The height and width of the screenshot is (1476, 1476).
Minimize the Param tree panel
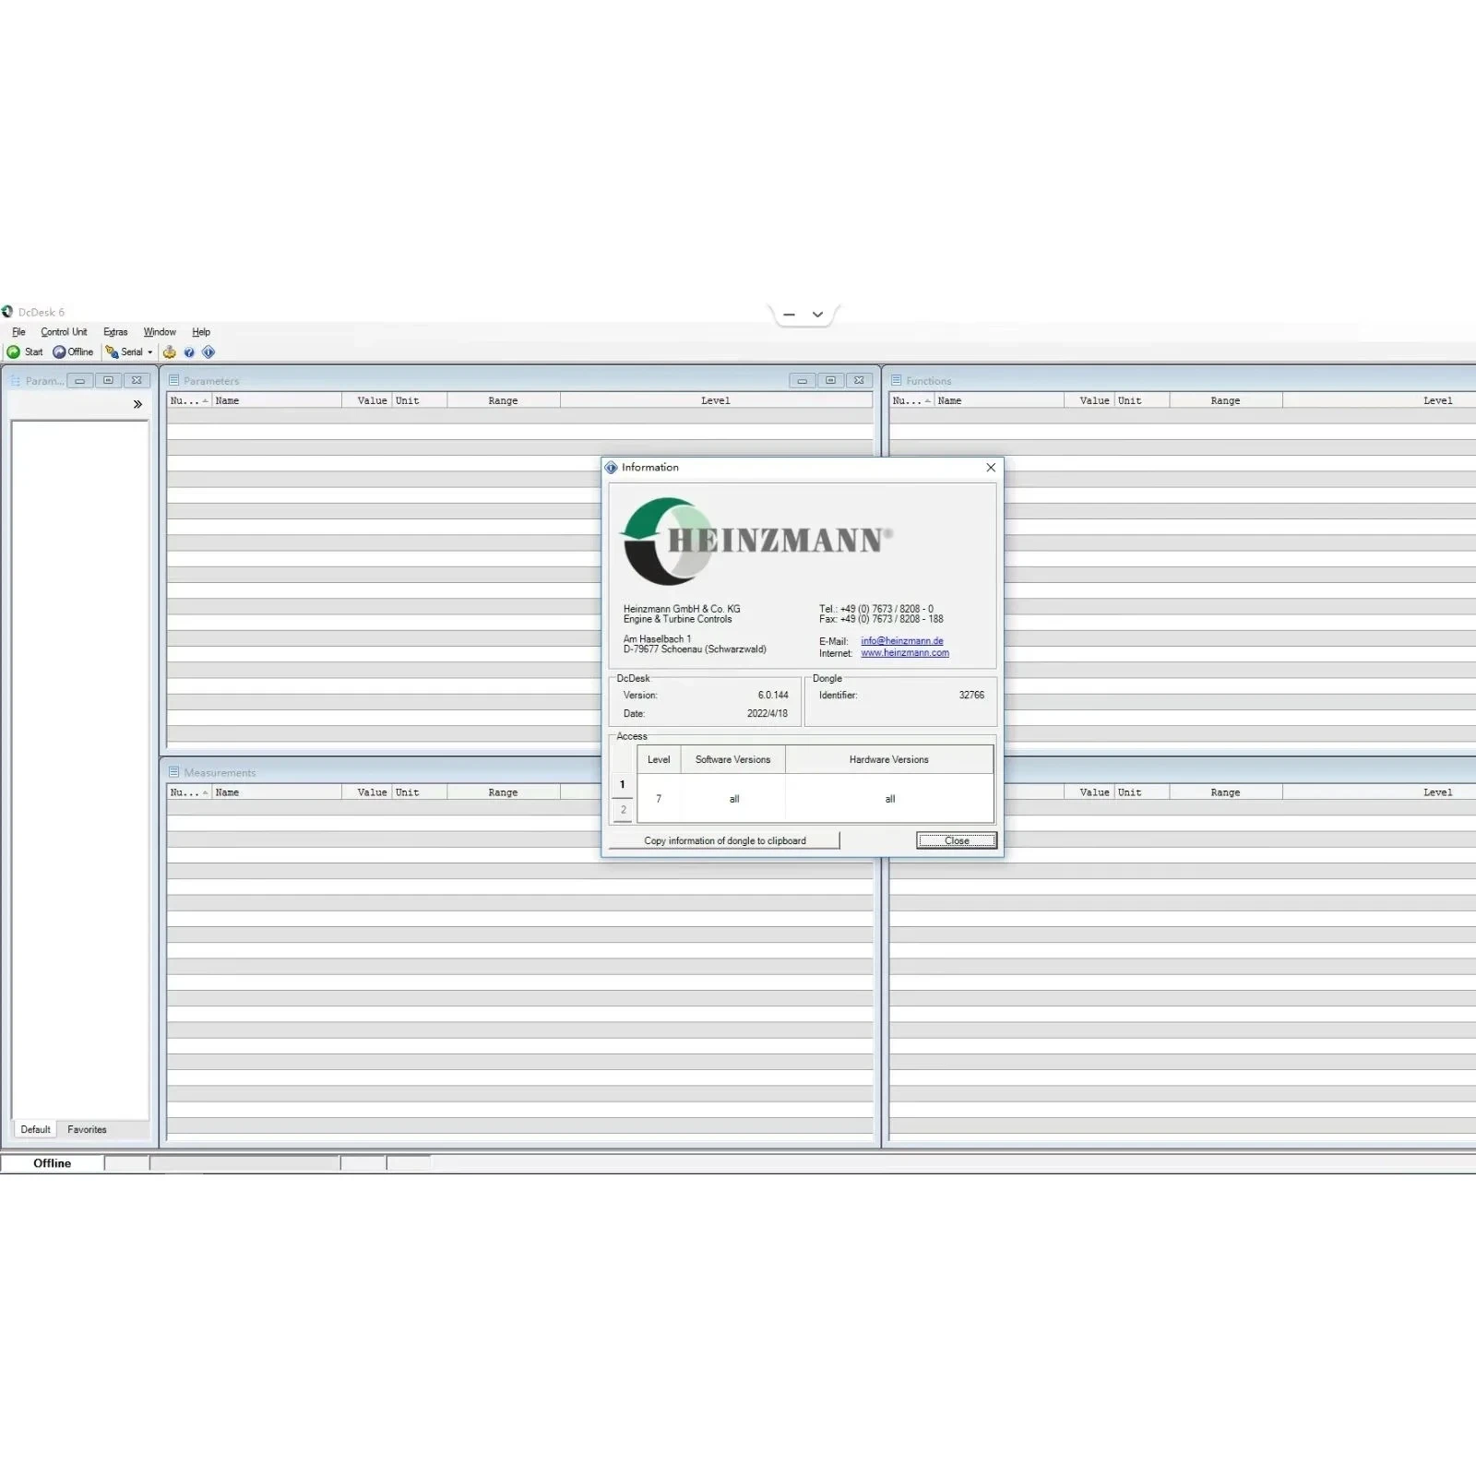coord(80,380)
